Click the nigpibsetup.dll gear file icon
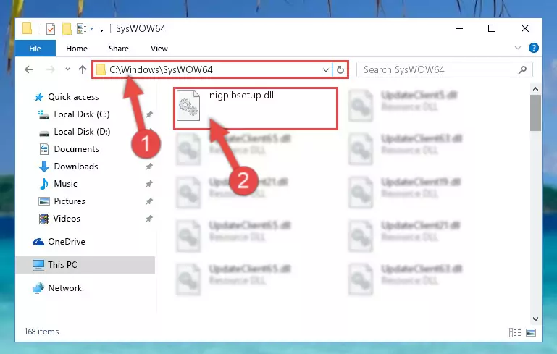Image resolution: width=557 pixels, height=354 pixels. 188,106
